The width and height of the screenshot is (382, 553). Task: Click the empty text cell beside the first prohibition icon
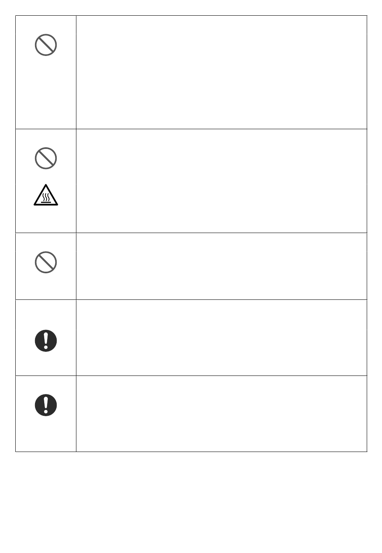(222, 72)
